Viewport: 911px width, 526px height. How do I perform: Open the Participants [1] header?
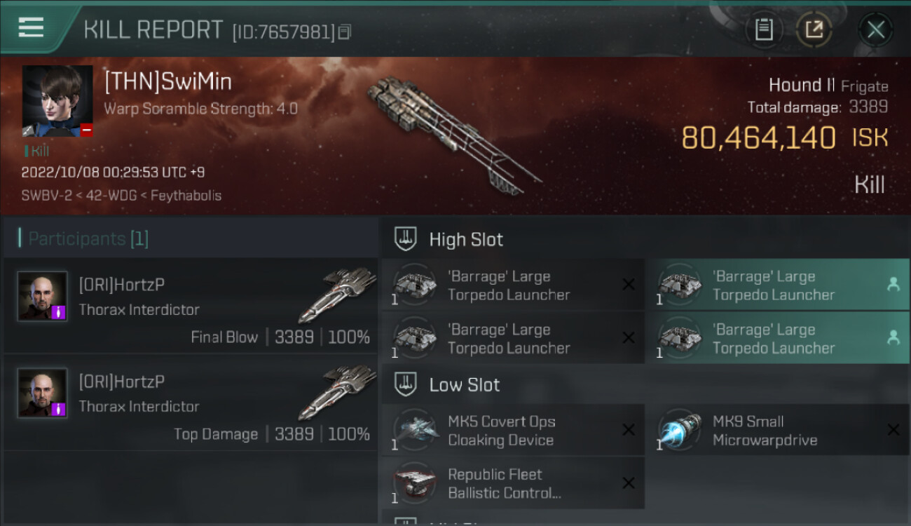[x=84, y=238]
